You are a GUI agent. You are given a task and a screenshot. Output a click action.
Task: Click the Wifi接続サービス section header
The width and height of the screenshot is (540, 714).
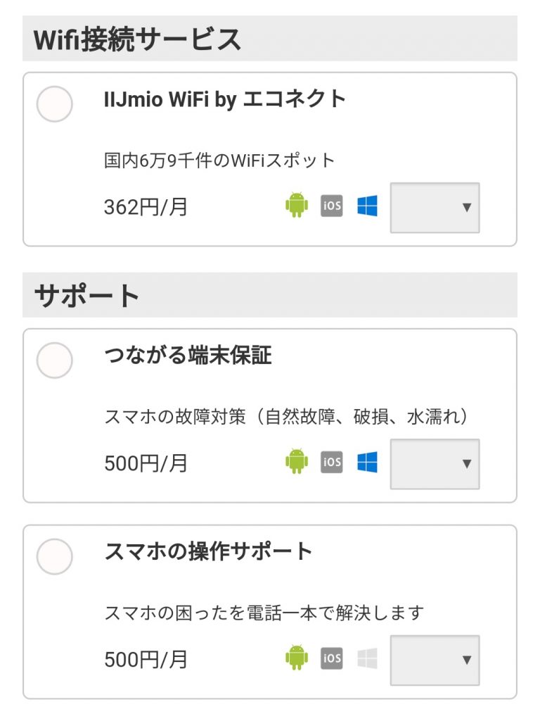click(138, 39)
